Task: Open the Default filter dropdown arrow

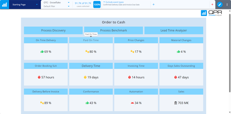Action: click(x=68, y=6)
